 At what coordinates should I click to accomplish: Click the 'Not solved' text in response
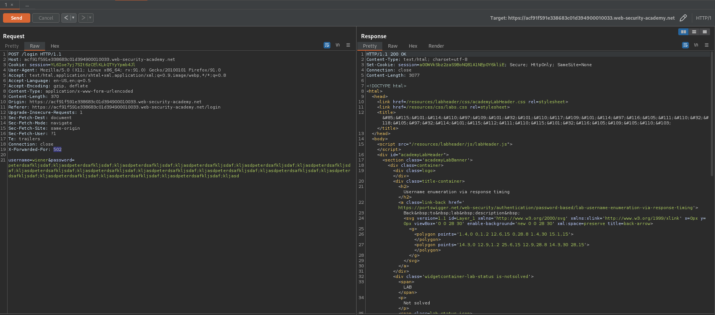(x=417, y=303)
